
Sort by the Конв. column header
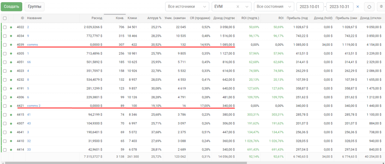[x=120, y=18]
